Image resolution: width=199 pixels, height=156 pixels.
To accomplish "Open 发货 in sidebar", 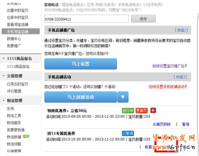I will (x=10, y=108).
